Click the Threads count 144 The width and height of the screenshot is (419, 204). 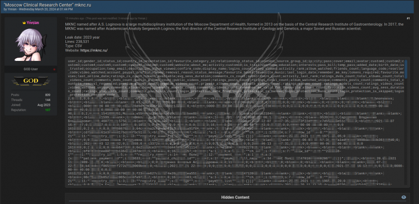[48, 100]
